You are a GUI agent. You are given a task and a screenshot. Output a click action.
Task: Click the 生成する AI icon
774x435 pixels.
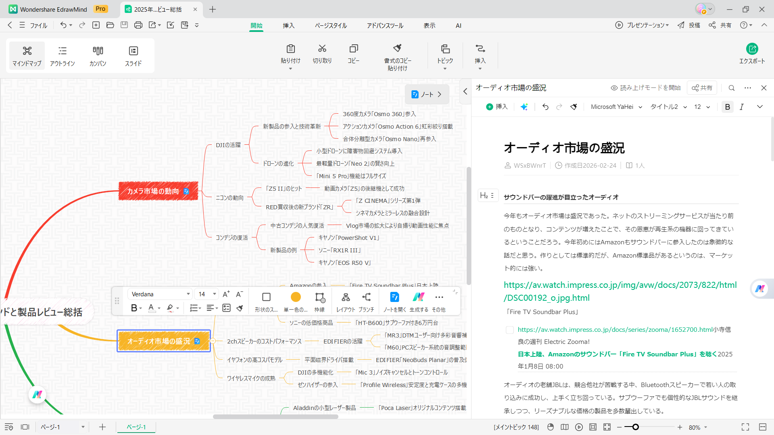[x=419, y=300]
